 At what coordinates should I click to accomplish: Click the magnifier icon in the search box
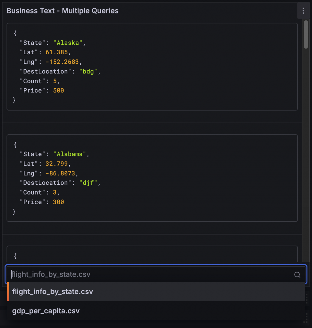(x=297, y=275)
